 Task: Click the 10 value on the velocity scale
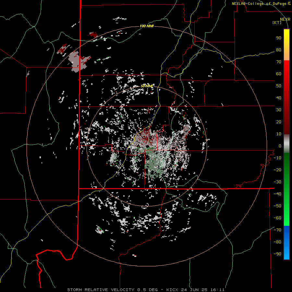pos(279,134)
